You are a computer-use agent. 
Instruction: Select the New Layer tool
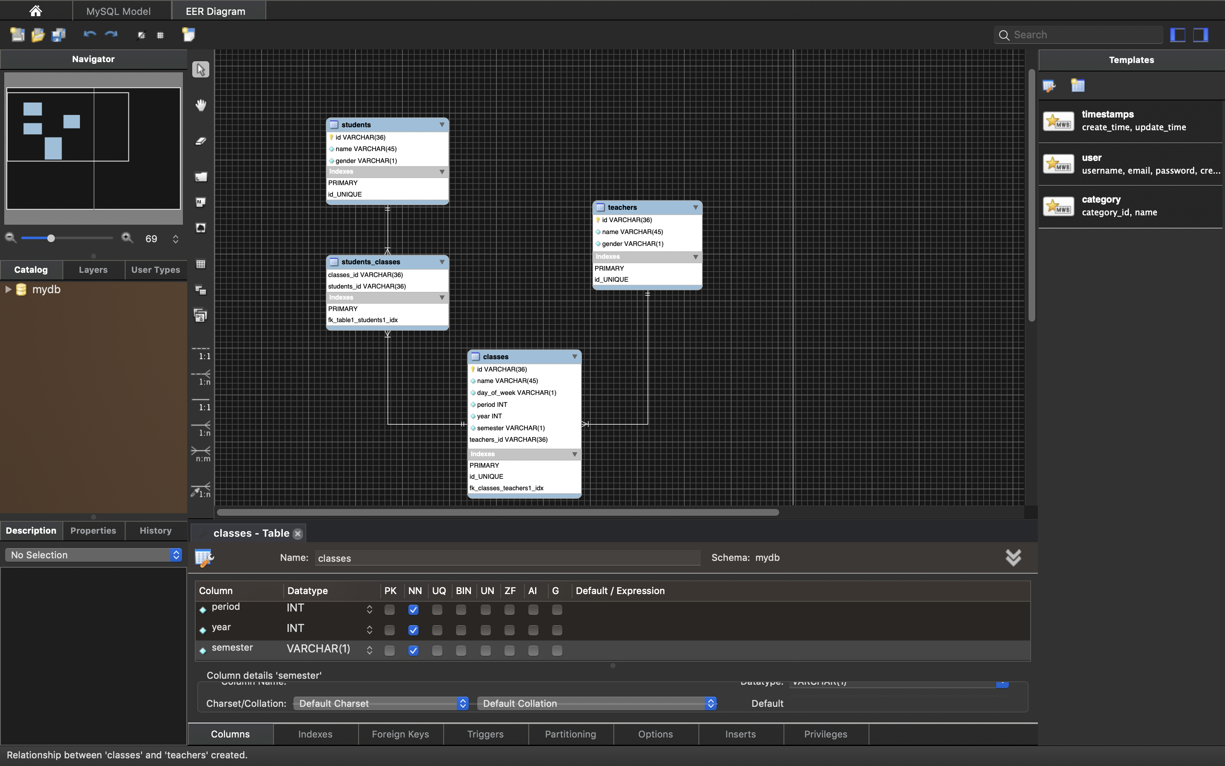[x=201, y=176]
